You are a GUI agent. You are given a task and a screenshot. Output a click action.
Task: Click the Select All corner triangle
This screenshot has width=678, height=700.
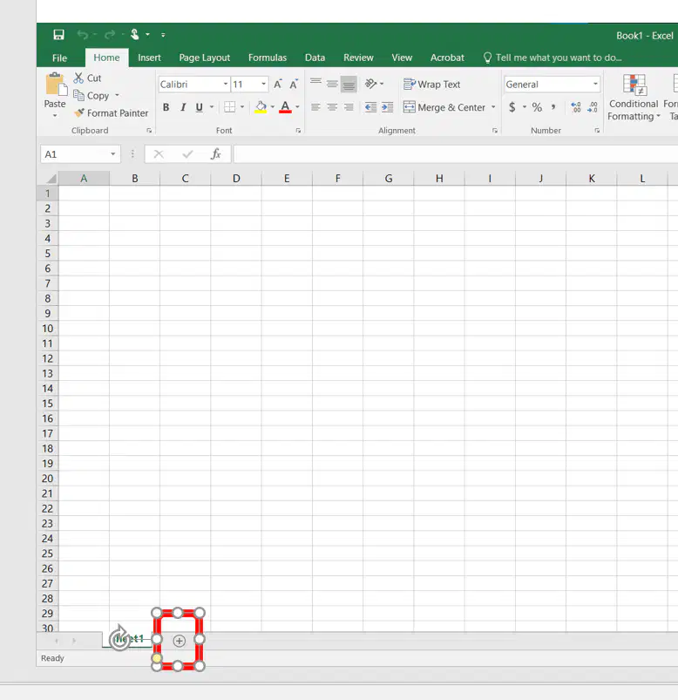51,179
